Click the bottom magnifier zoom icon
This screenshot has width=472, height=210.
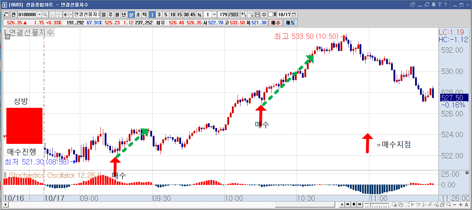tap(448, 205)
